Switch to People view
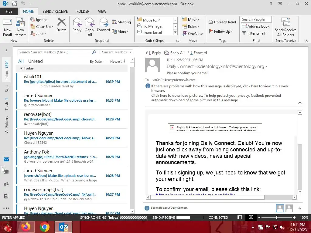This screenshot has height=233, width=311. point(6,184)
